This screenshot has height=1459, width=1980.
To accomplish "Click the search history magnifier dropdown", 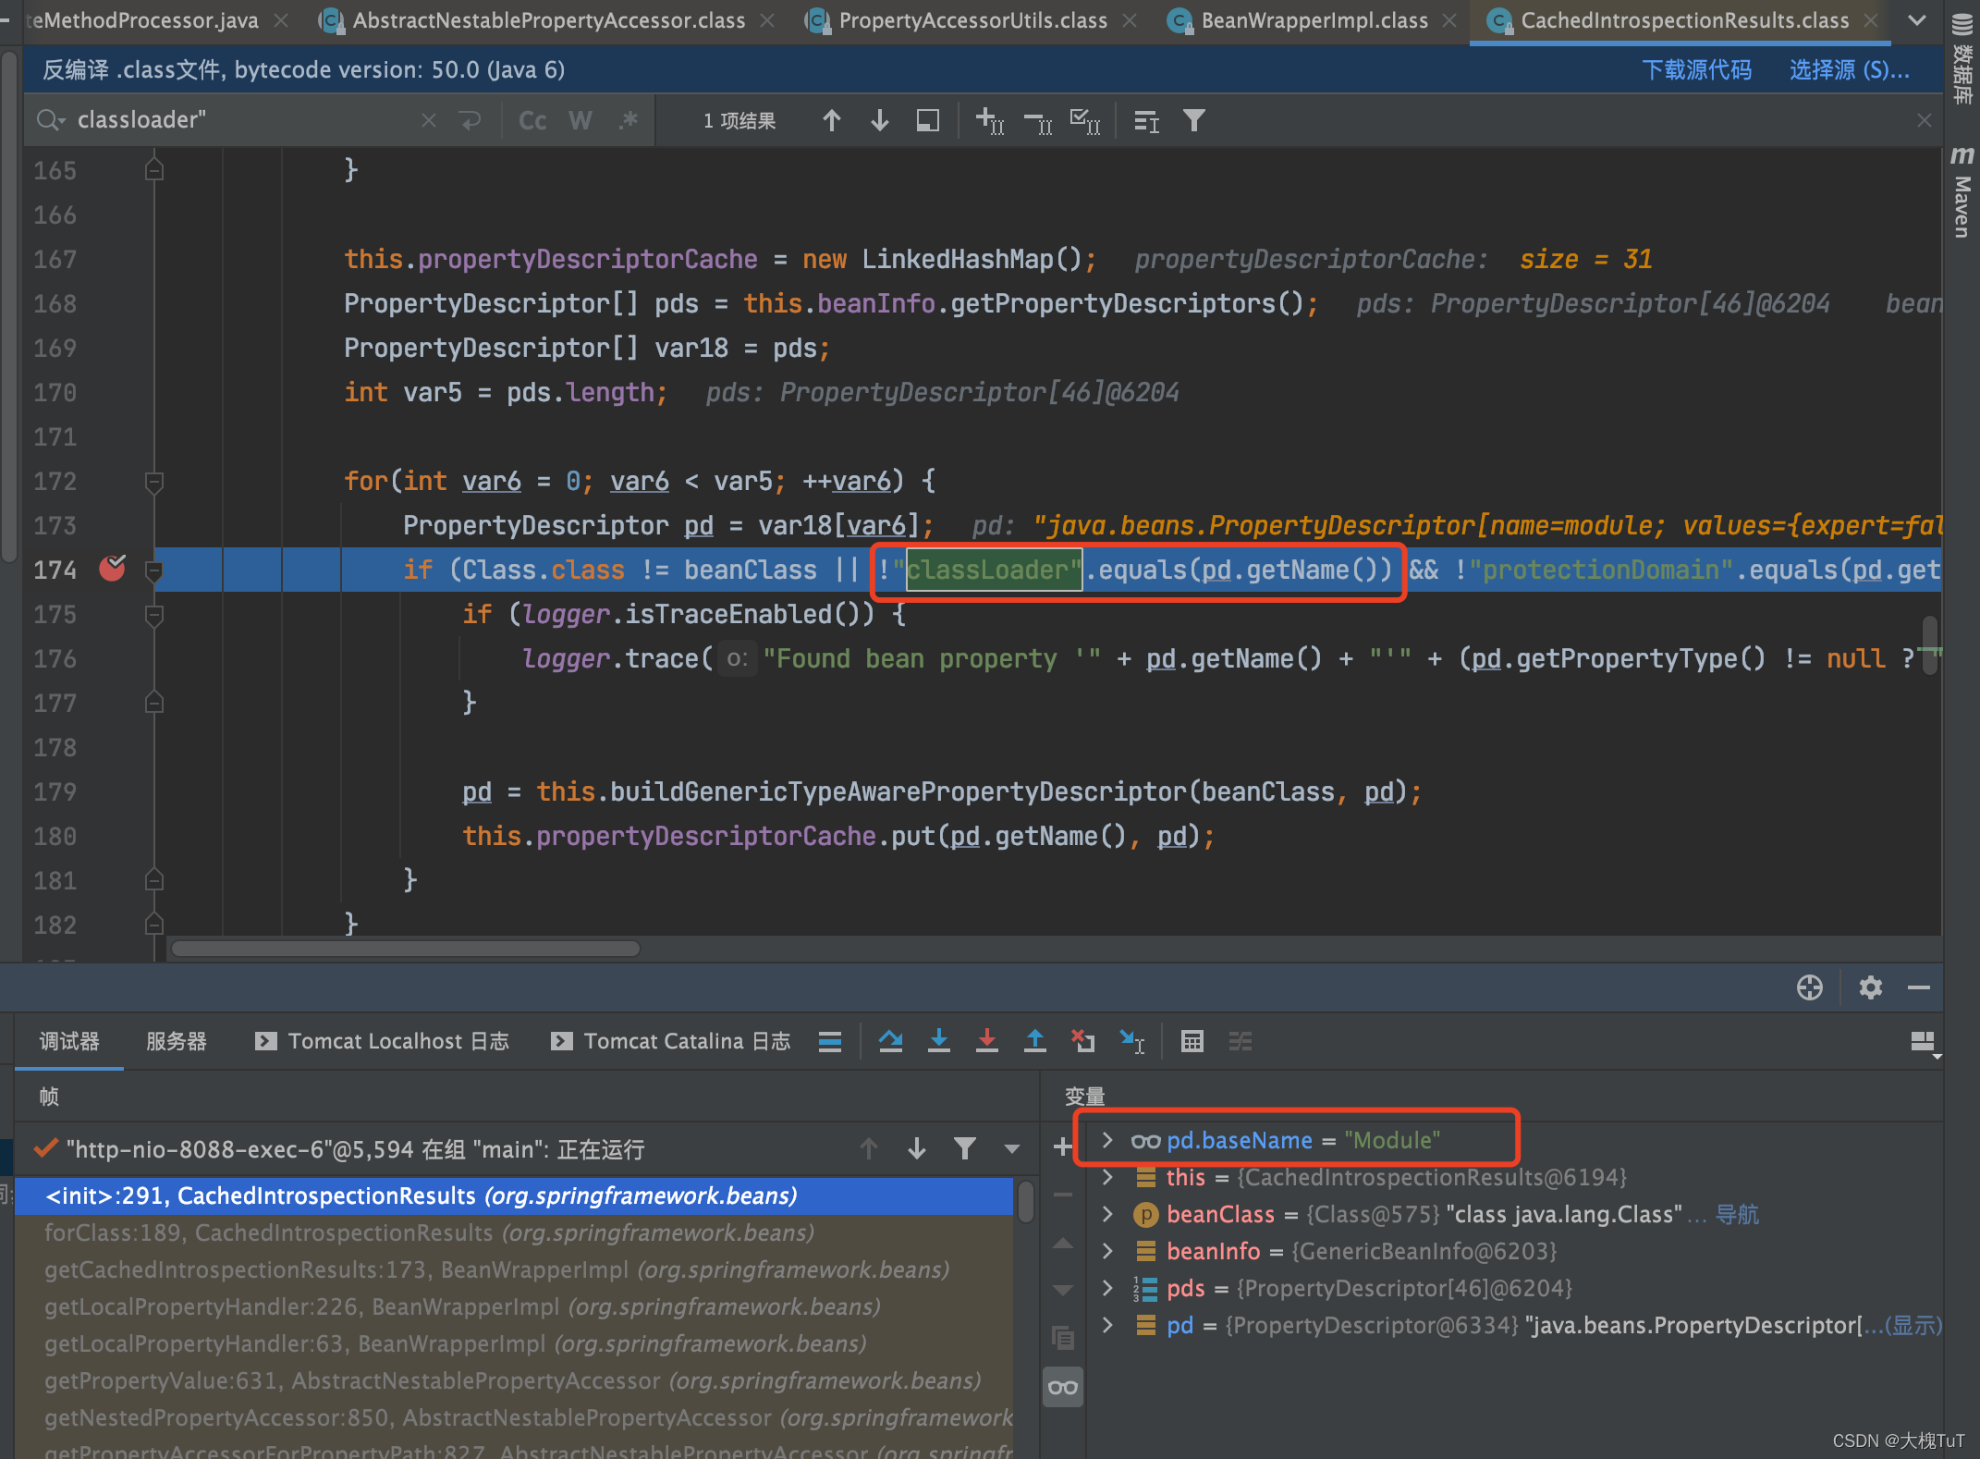I will pos(50,120).
